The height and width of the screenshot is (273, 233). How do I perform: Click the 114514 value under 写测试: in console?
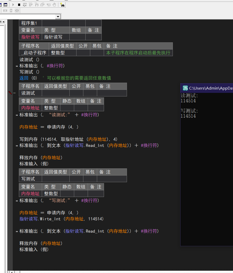tap(188, 116)
